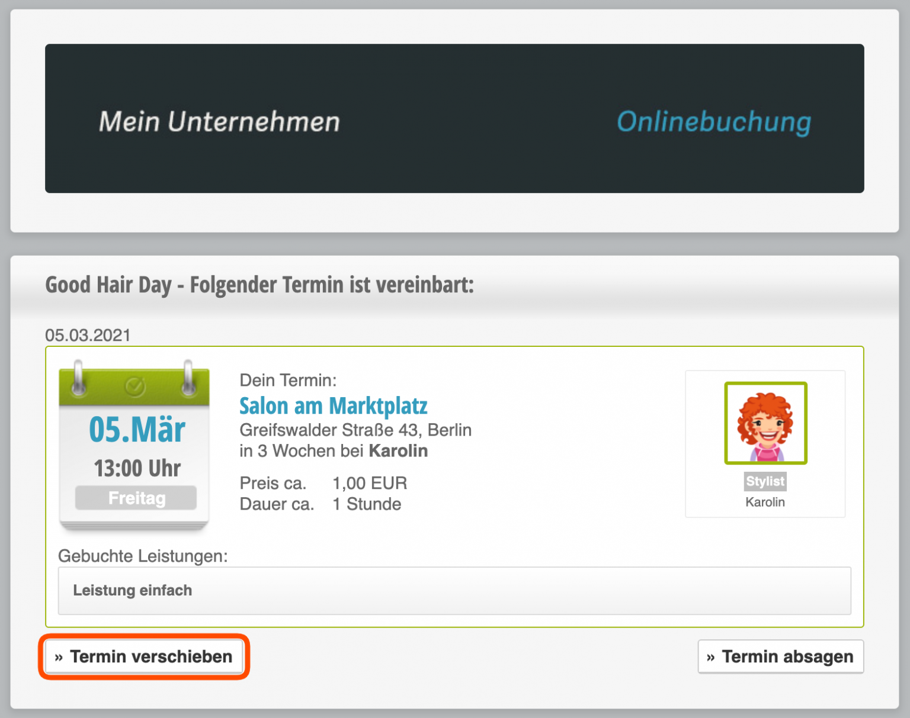This screenshot has width=910, height=718.
Task: Open the Salon am Marktplatz link
Action: click(x=333, y=406)
